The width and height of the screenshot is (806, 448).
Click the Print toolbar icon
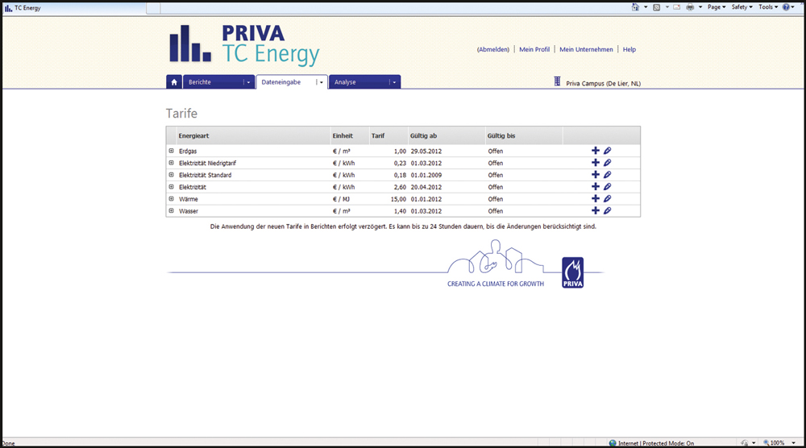tap(690, 7)
